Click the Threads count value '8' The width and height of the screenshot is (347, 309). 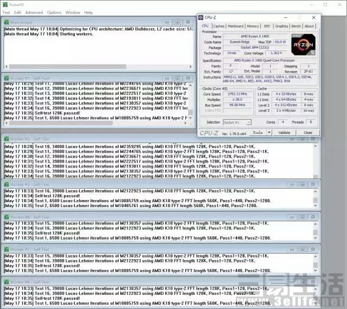[311, 122]
